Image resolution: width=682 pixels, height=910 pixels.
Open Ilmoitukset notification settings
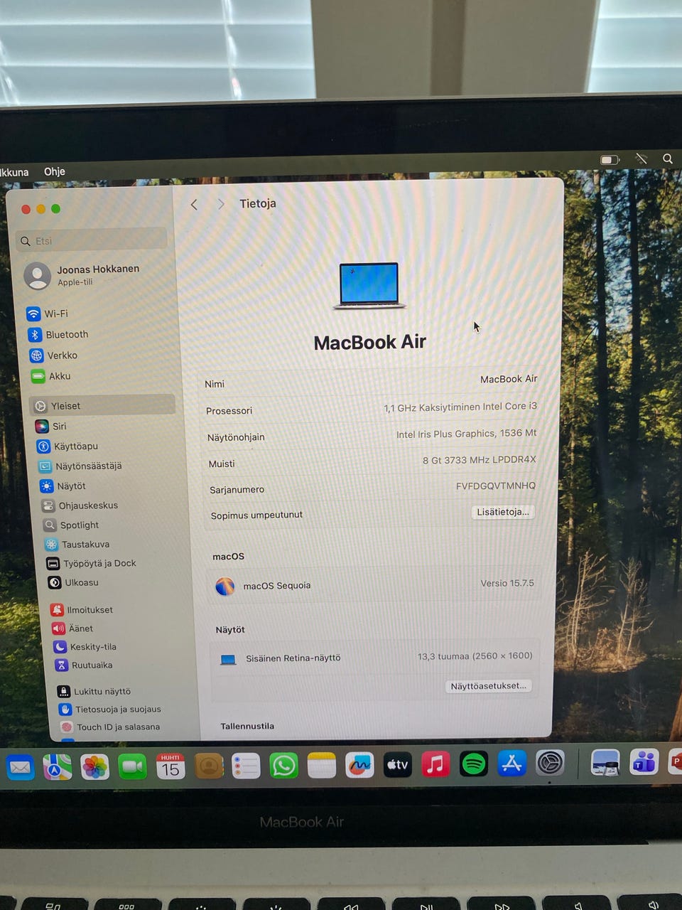click(x=82, y=610)
